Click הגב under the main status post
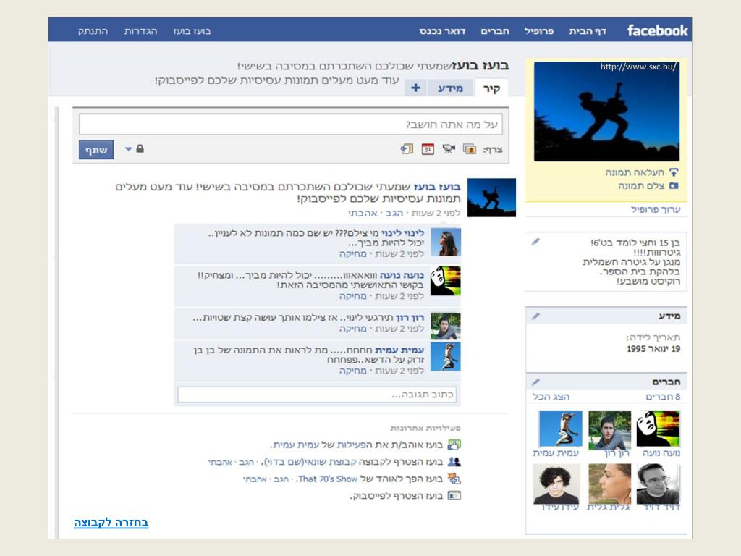Image resolution: width=741 pixels, height=556 pixels. tap(394, 214)
